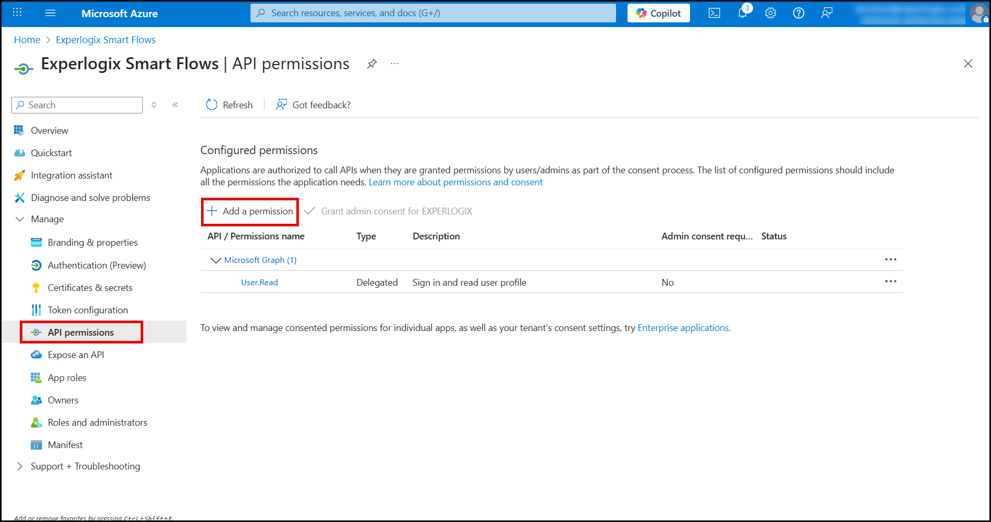Open Diagnose and solve problems

(90, 197)
